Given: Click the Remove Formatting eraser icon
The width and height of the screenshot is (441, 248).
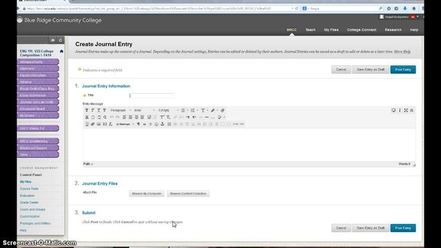Looking at the screenshot, I should coord(223,110).
